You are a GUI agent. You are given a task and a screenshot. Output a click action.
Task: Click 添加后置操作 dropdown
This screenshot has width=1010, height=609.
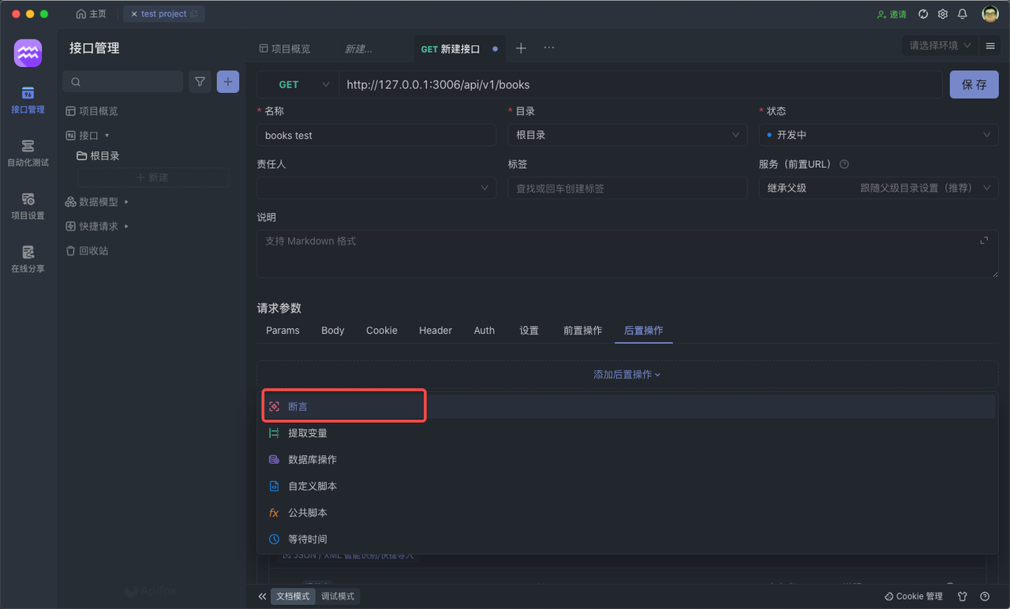[627, 375]
